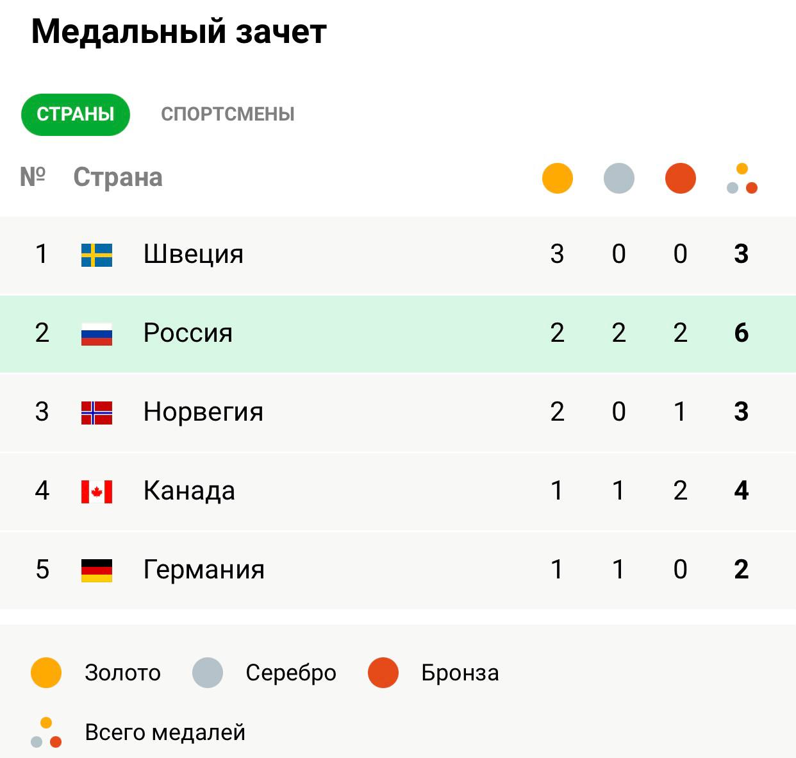Select the Норвегия country name
The image size is (796, 758).
(x=203, y=412)
